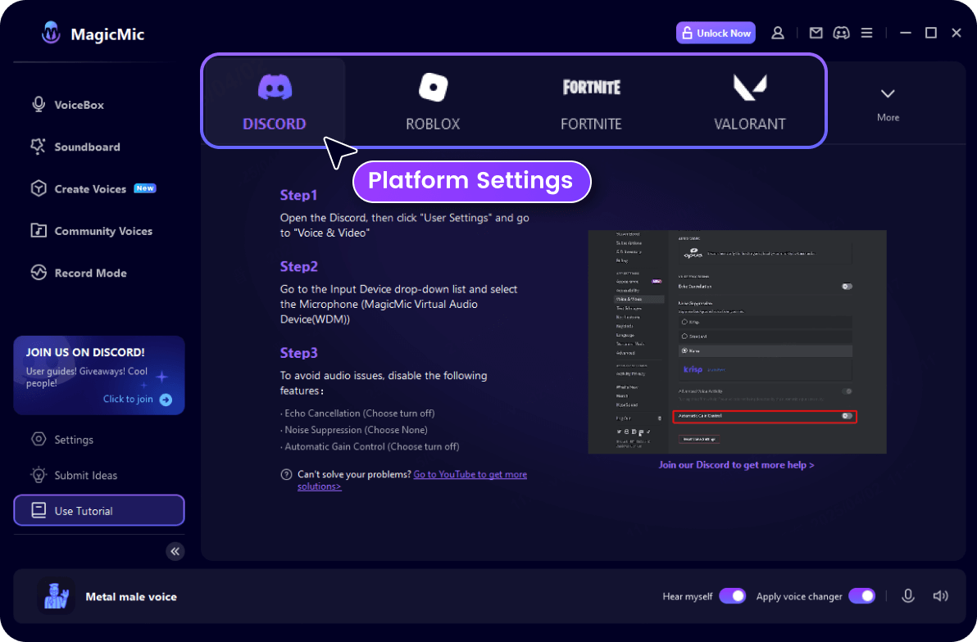Screen dimensions: 977x642
Task: Click the 'Step2' heading
Action: pos(298,266)
